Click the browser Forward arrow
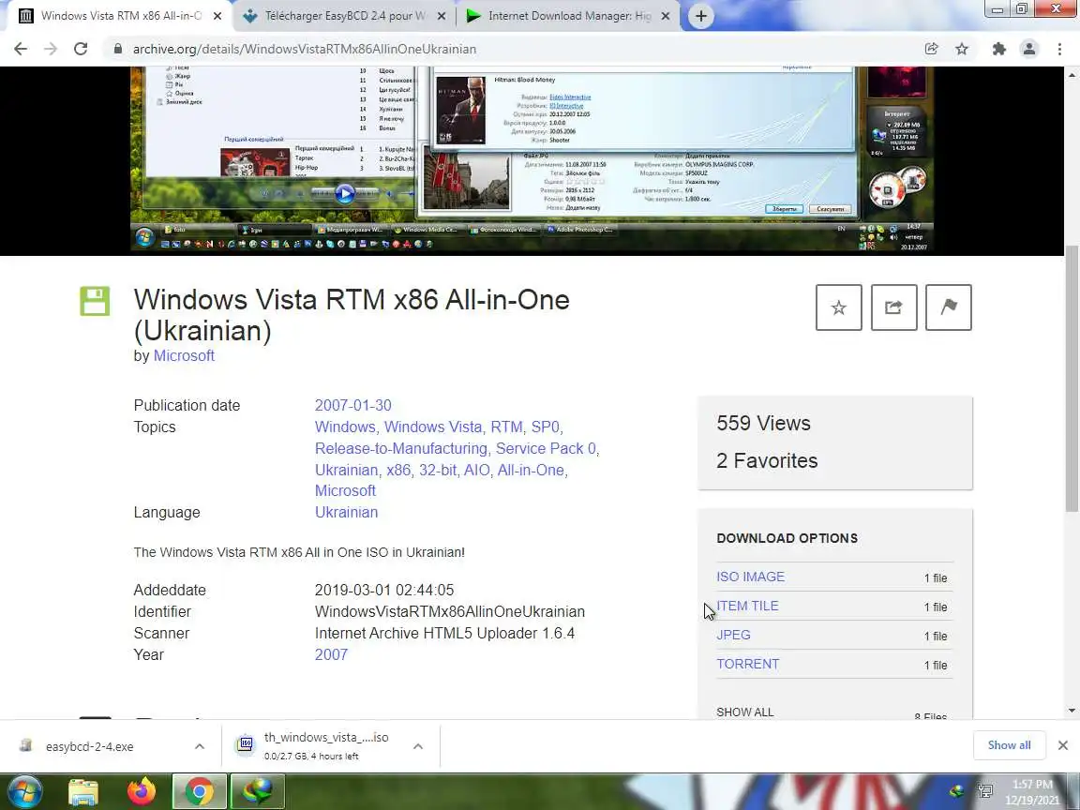 click(51, 49)
